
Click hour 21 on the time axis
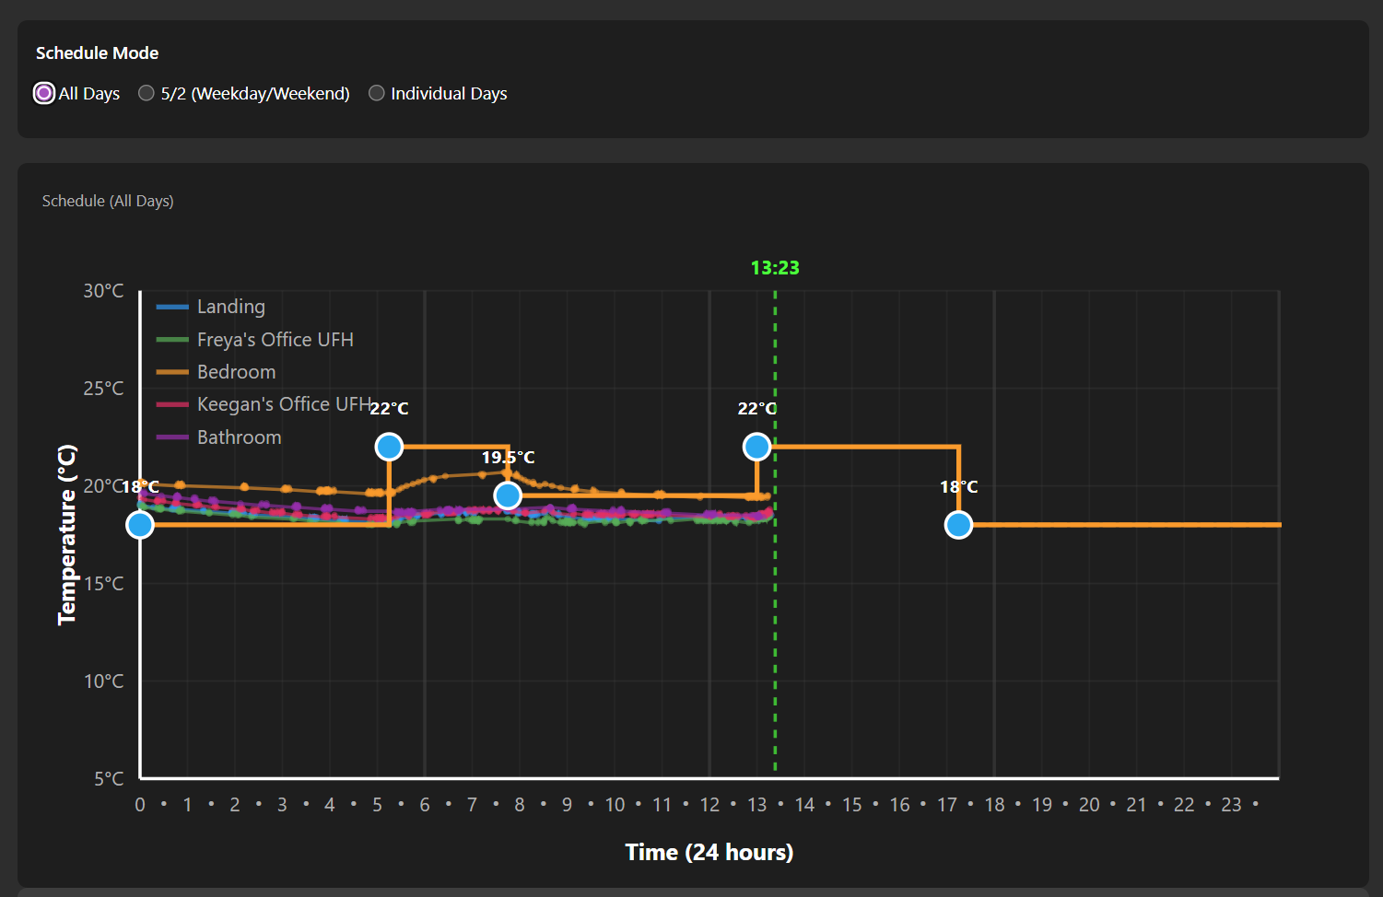(1137, 805)
